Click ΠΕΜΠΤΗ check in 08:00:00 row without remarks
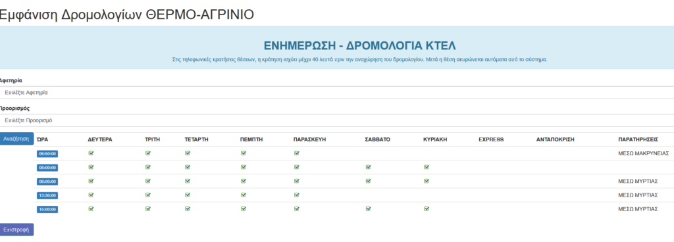The image size is (674, 242). coord(244,167)
